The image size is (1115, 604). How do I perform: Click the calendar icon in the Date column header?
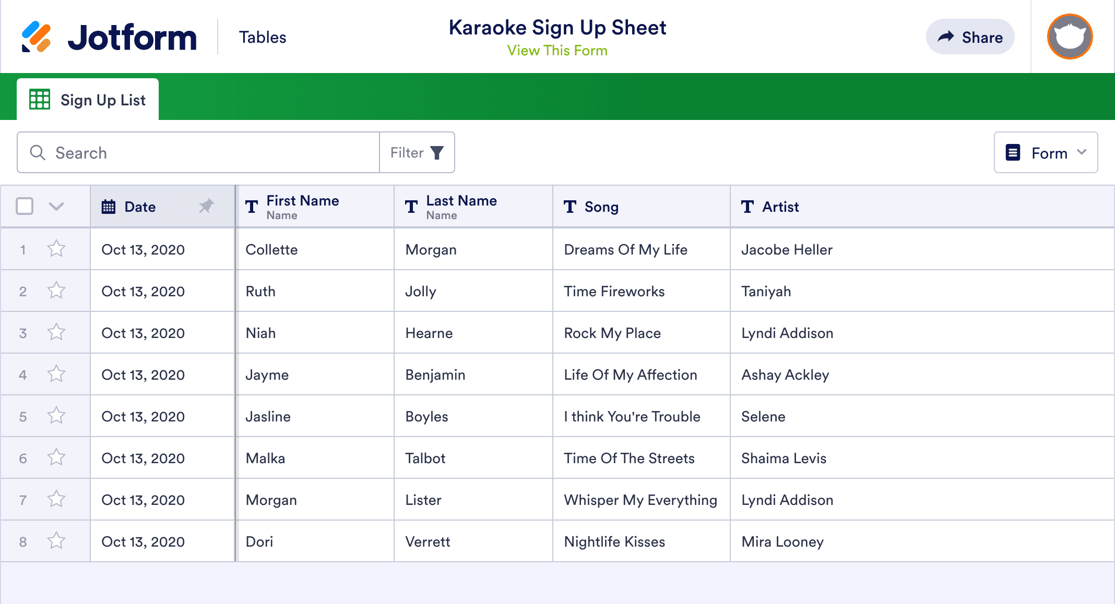[x=108, y=207]
